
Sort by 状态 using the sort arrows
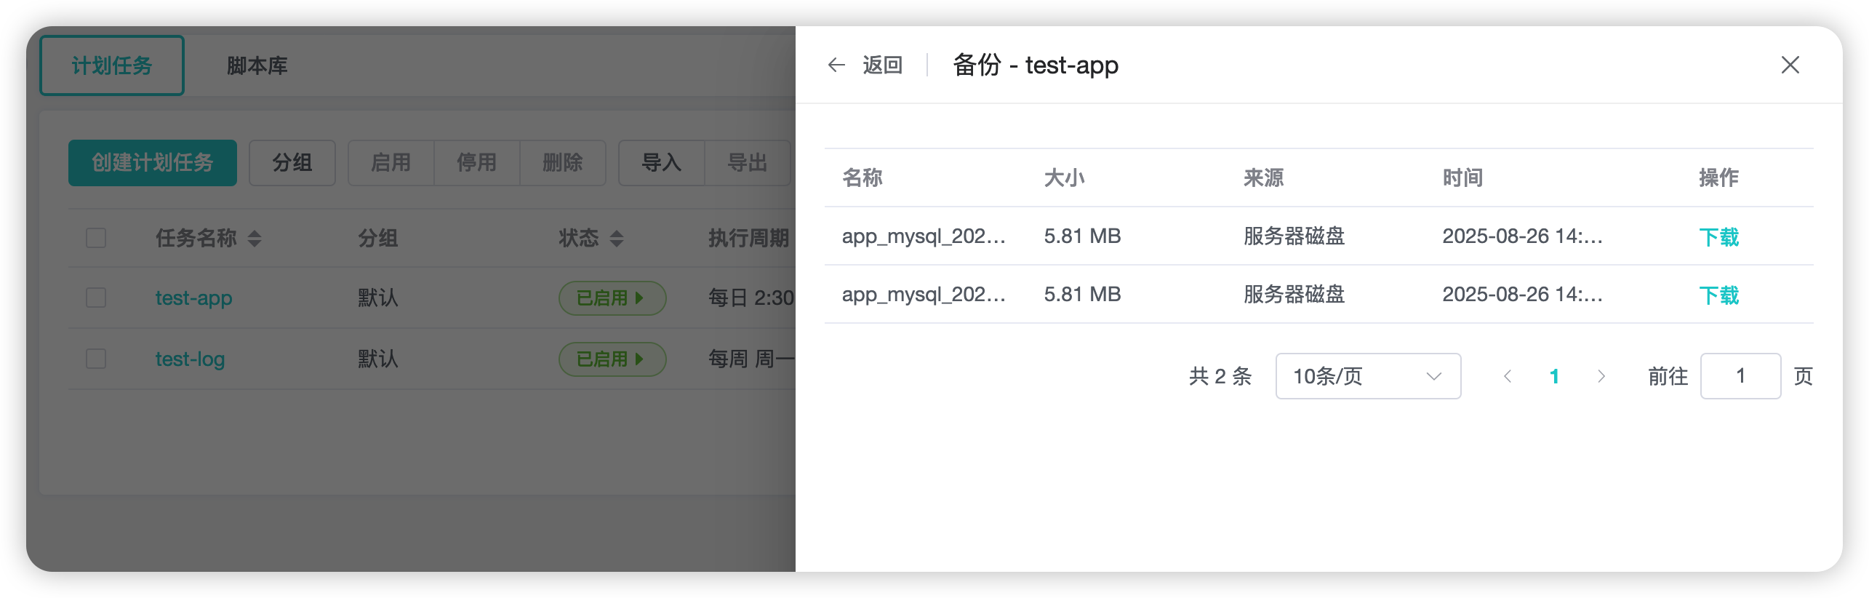(x=616, y=239)
